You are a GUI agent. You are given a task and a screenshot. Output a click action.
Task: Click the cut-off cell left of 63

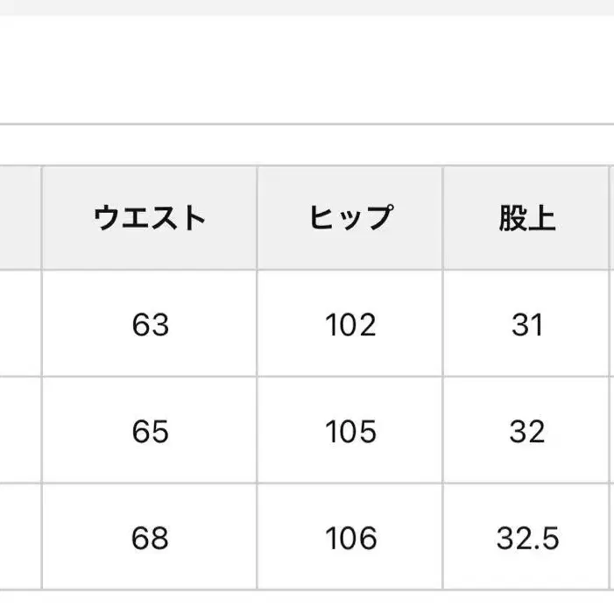19,325
